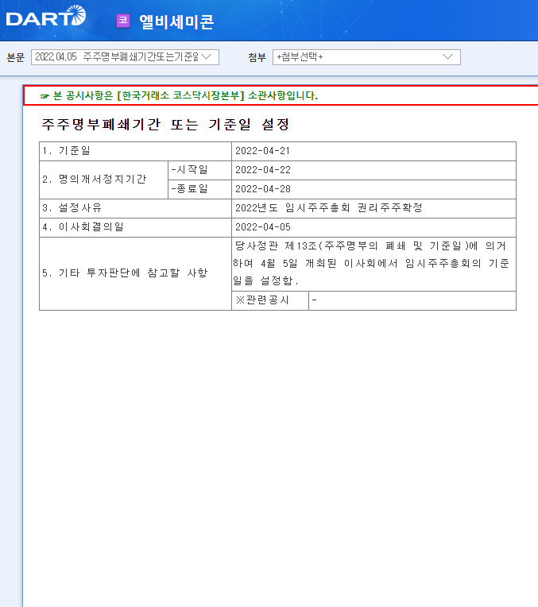Click the '2. 명의개서정지기간' label
538x607 pixels.
95,180
